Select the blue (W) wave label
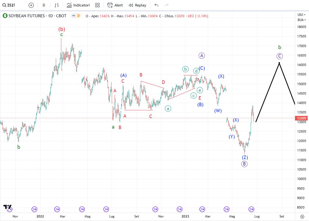The image size is (309, 221). click(x=218, y=111)
